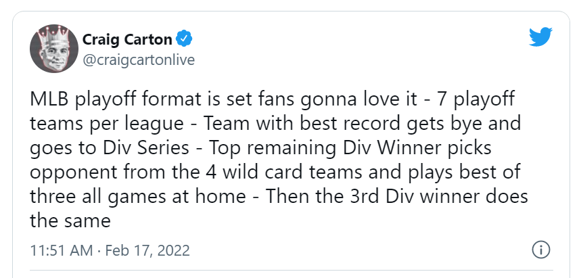Open the Twitter bird logo link
The width and height of the screenshot is (579, 278).
[541, 37]
